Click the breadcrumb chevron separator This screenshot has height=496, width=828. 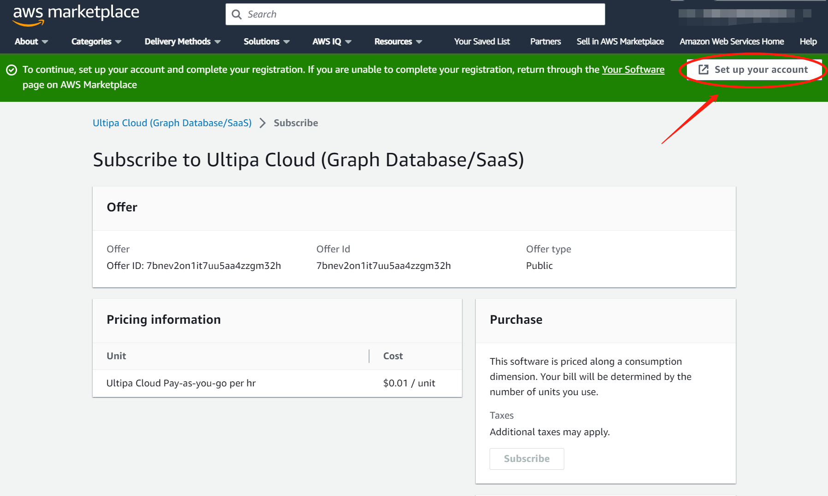263,123
